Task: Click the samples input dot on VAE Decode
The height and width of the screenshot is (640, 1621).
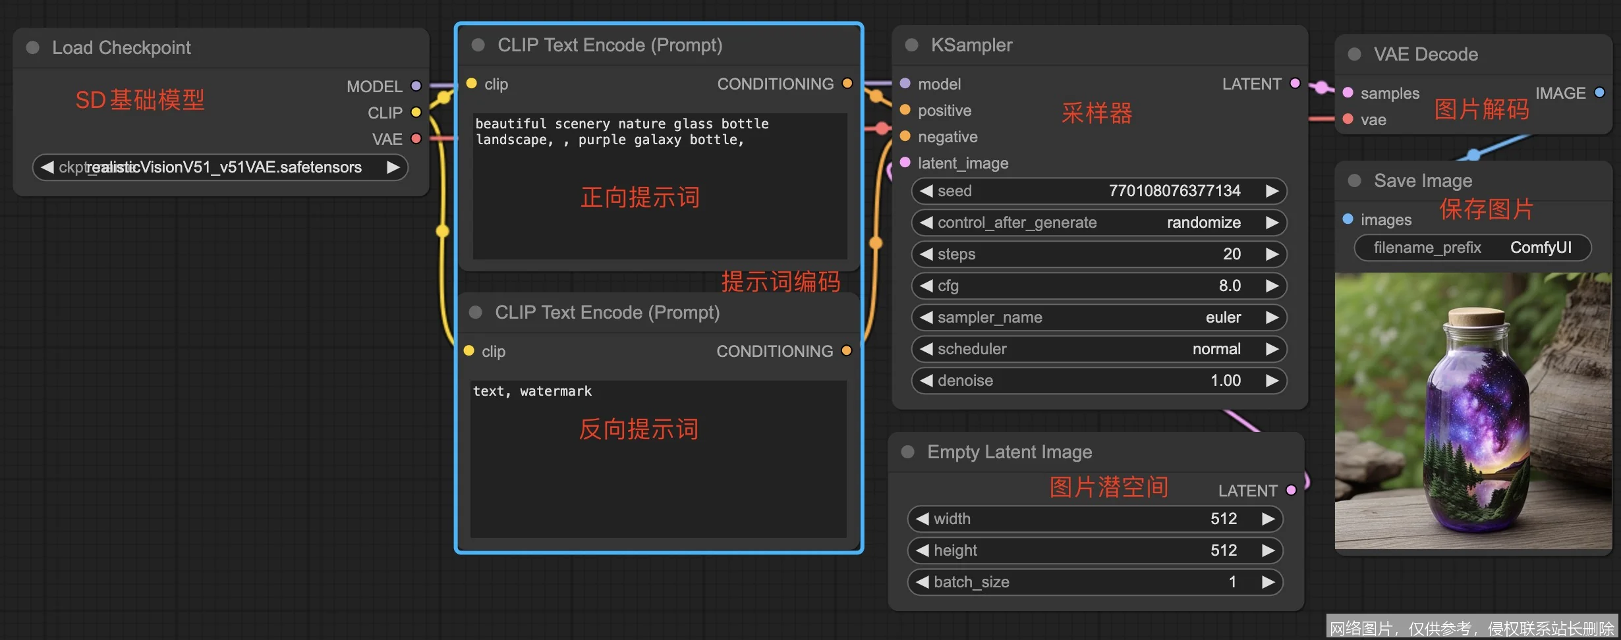Action: [x=1348, y=93]
